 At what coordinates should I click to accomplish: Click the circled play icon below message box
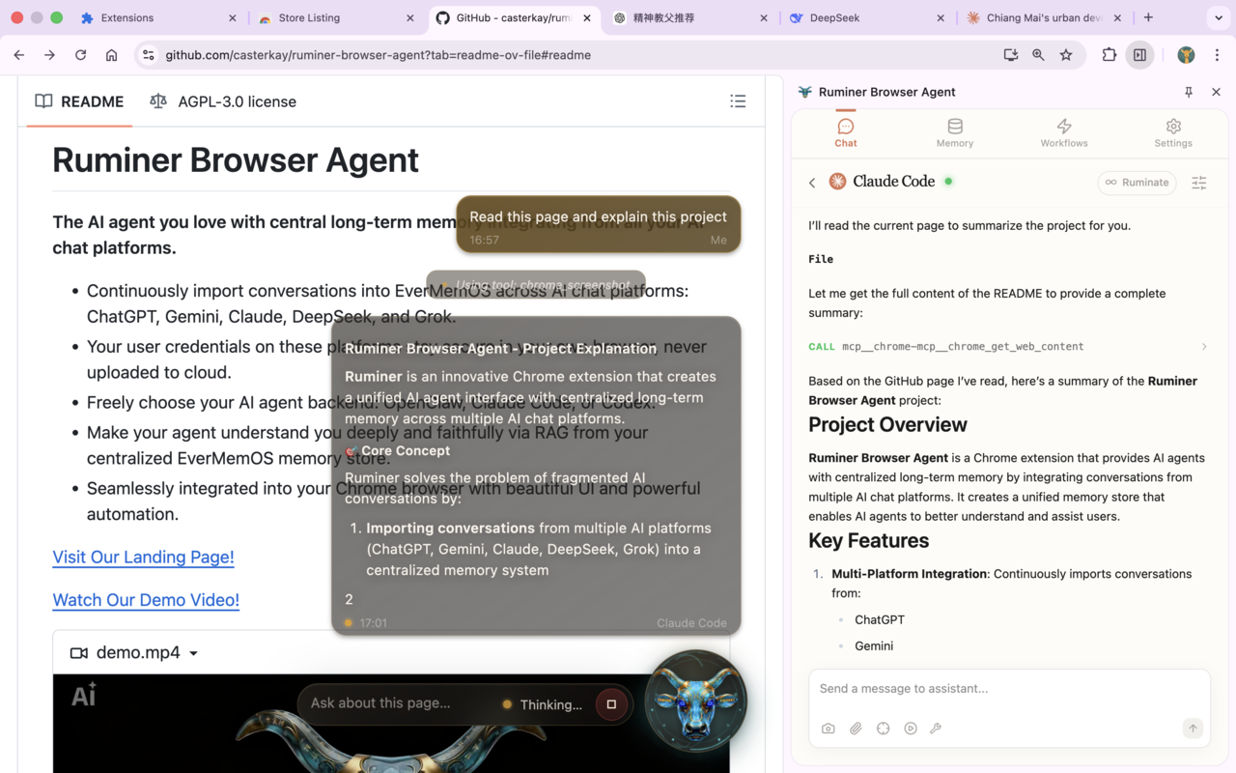pyautogui.click(x=911, y=729)
